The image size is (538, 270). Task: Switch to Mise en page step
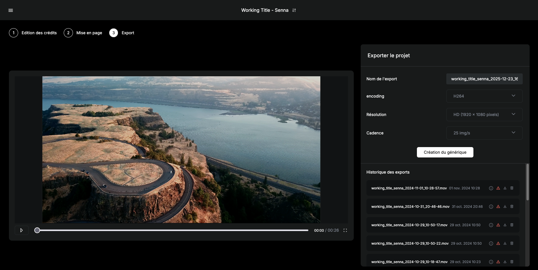coord(83,33)
